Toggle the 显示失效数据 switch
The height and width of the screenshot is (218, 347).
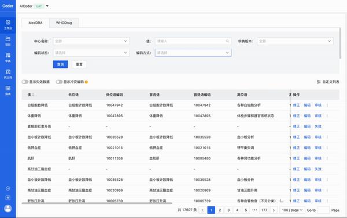pos(25,82)
